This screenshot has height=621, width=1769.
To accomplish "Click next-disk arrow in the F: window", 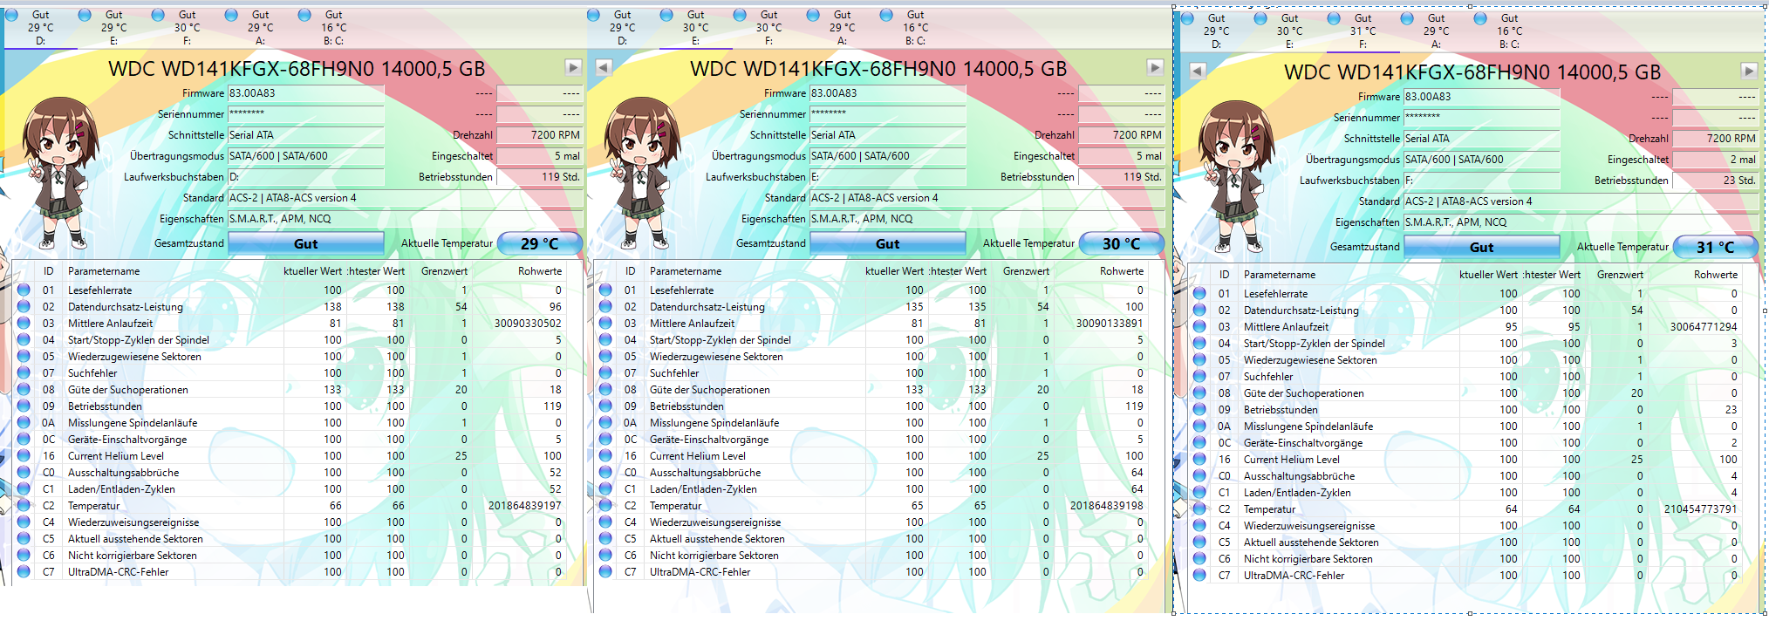I will [1749, 71].
